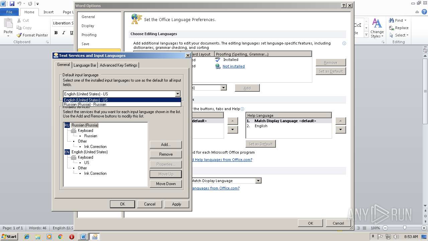This screenshot has width=428, height=241.
Task: Select Ink Correction under Russian
Action: tap(95, 147)
